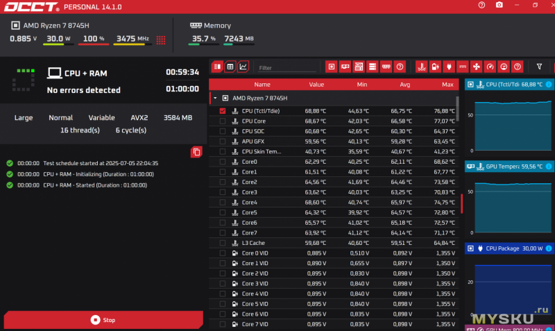The height and width of the screenshot is (331, 555).
Task: Check the Core 0 VID checkbox
Action: [x=222, y=253]
